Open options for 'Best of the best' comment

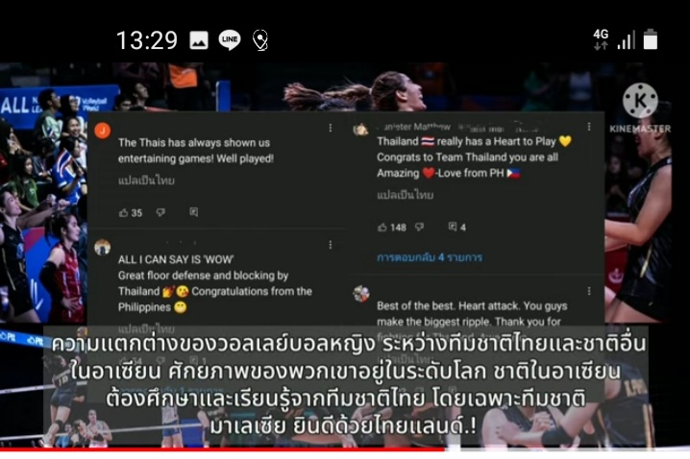pyautogui.click(x=589, y=291)
